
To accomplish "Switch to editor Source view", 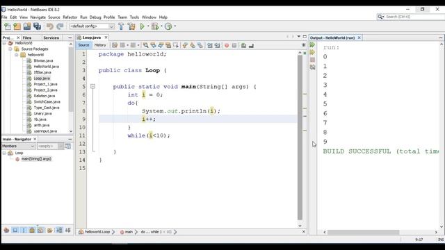I will click(83, 45).
